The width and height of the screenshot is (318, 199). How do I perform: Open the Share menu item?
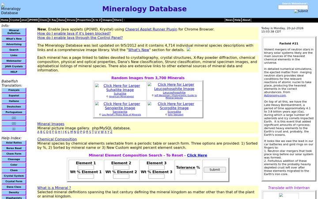point(117,20)
